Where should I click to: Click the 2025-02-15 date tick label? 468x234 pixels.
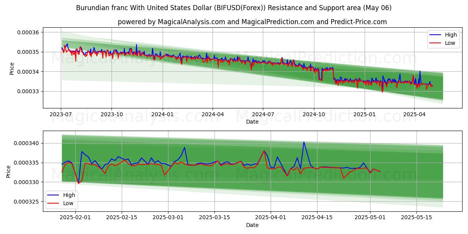(122, 218)
